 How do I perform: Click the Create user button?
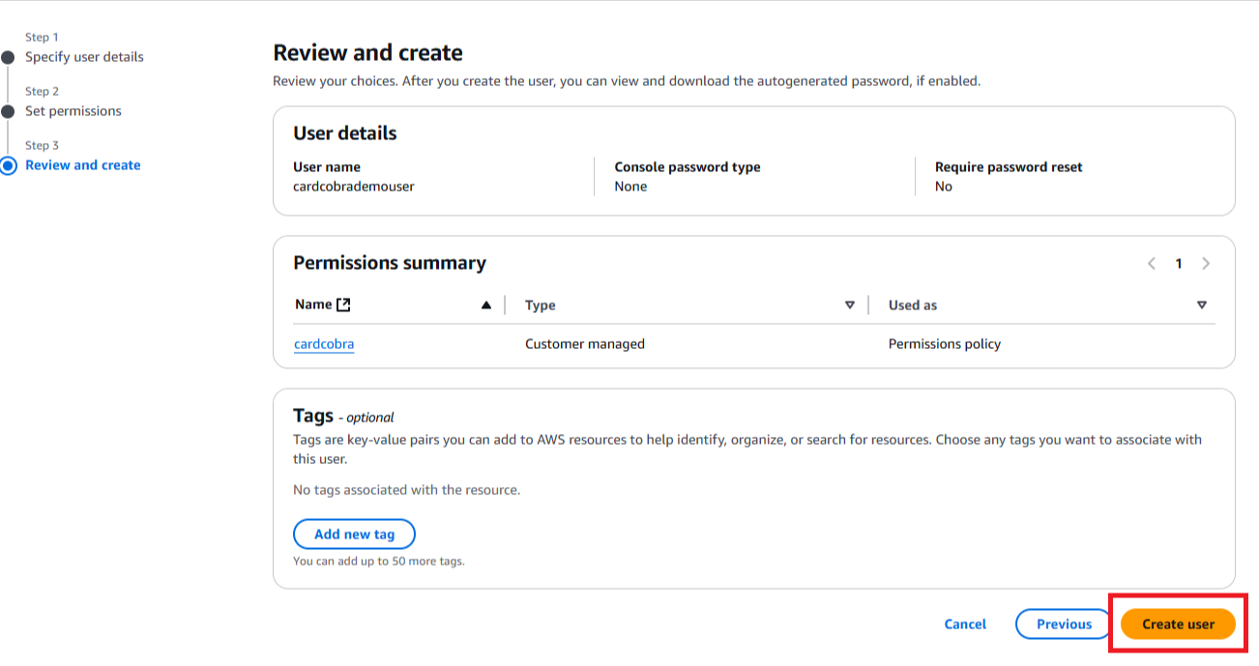point(1178,624)
